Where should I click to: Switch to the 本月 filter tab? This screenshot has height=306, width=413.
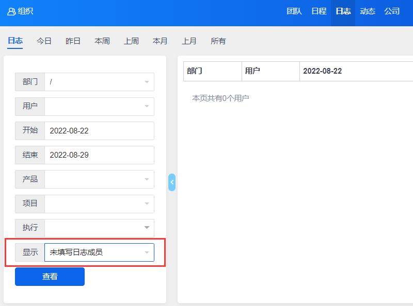pyautogui.click(x=160, y=41)
